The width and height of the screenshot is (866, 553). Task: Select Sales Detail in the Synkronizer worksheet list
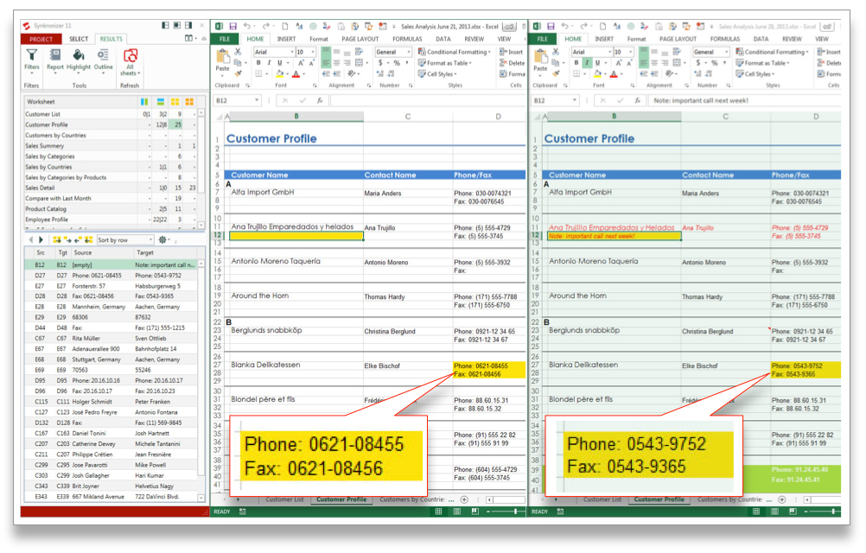[x=111, y=188]
